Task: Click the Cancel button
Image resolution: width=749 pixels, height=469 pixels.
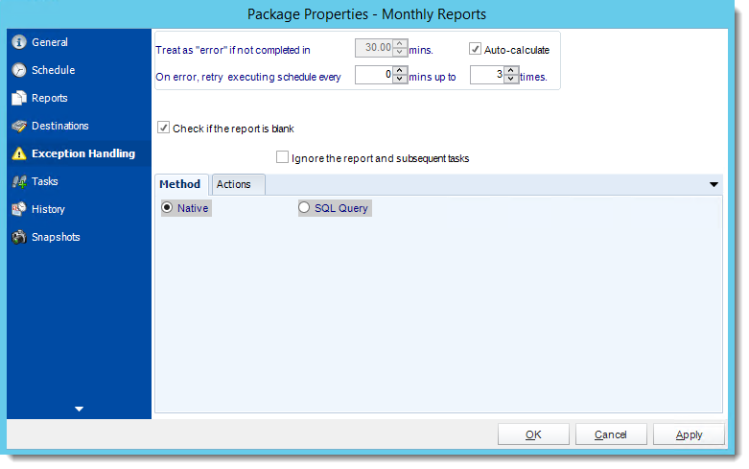Action: click(x=611, y=434)
